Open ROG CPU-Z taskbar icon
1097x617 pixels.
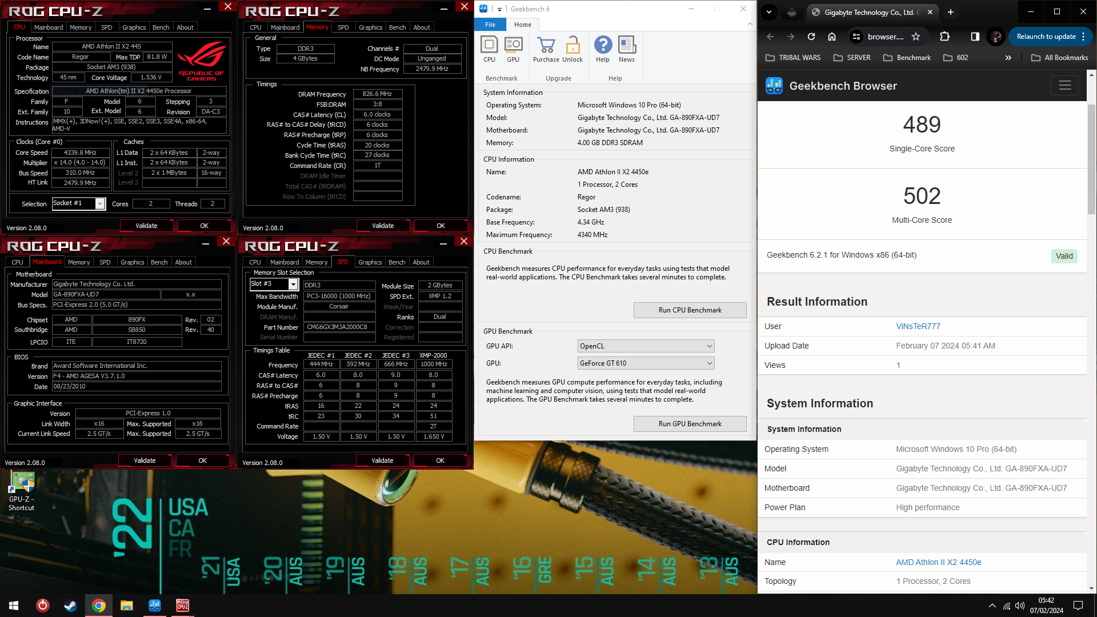pyautogui.click(x=183, y=606)
